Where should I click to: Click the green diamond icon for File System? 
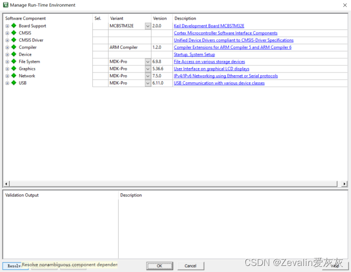pos(14,61)
